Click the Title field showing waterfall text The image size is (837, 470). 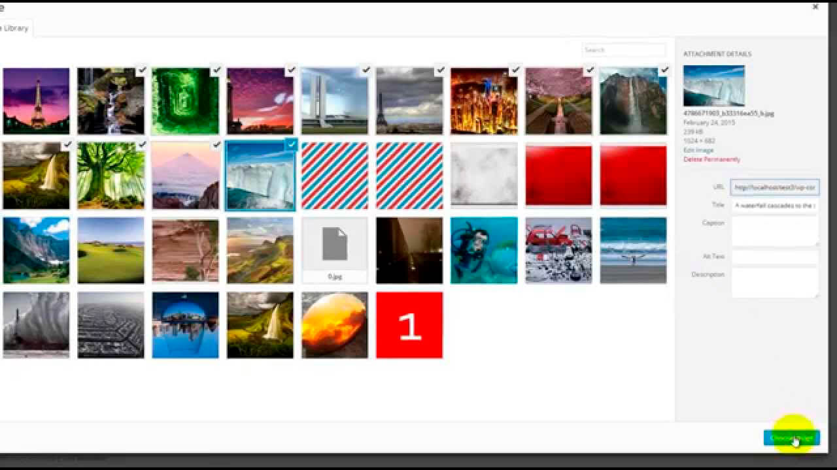[774, 205]
